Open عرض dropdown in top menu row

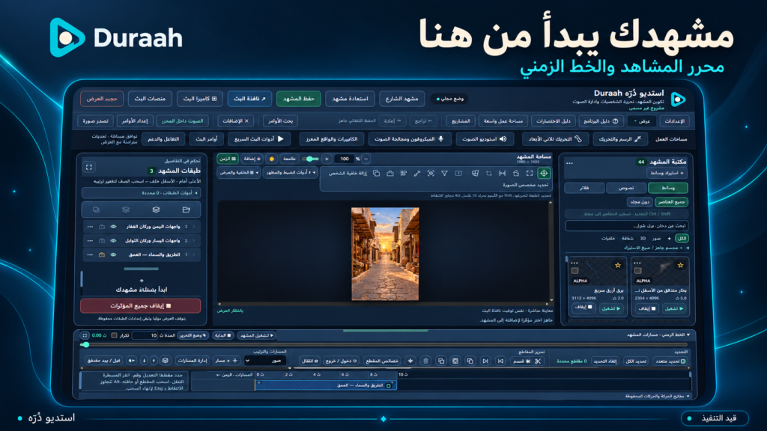click(642, 120)
